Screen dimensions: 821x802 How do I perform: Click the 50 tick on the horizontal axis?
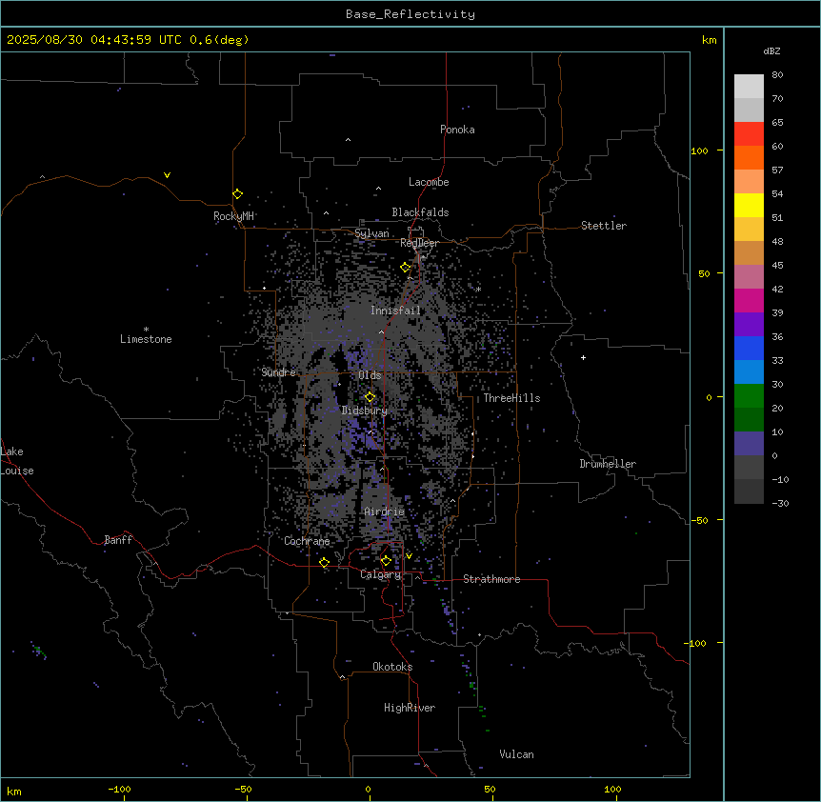click(491, 789)
